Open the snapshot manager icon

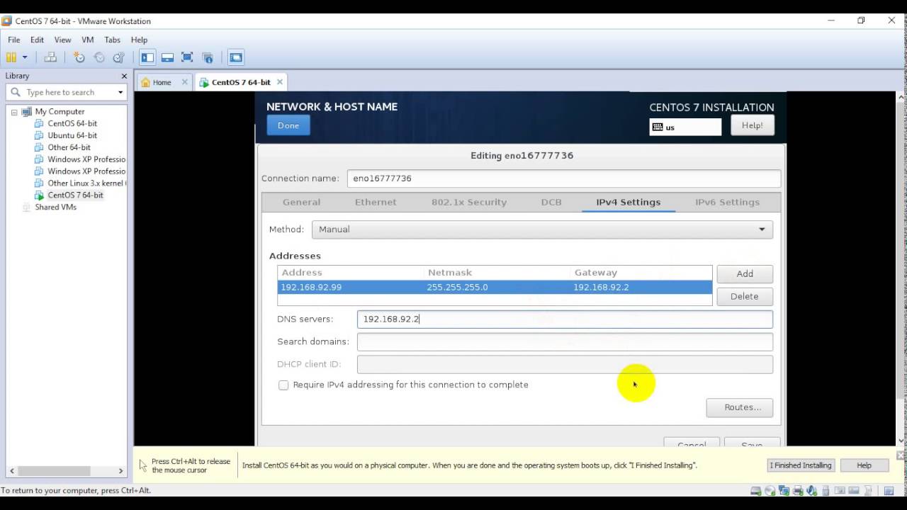coord(119,57)
